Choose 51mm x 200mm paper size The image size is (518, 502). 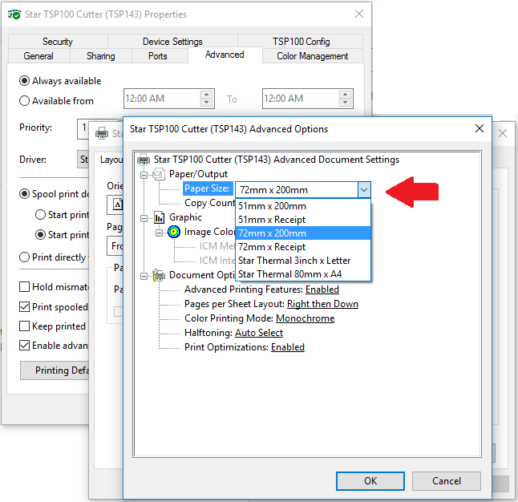click(303, 206)
